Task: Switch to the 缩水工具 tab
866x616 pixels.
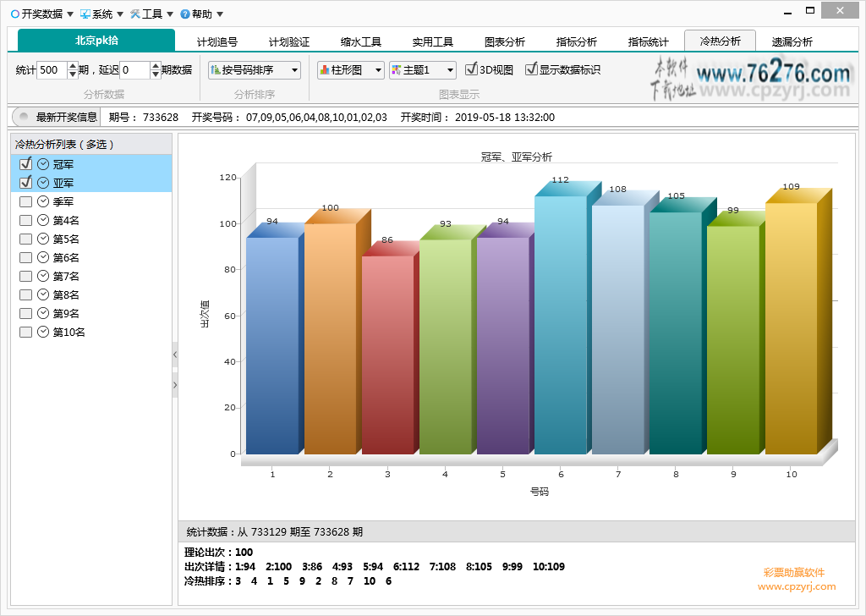Action: [x=360, y=42]
